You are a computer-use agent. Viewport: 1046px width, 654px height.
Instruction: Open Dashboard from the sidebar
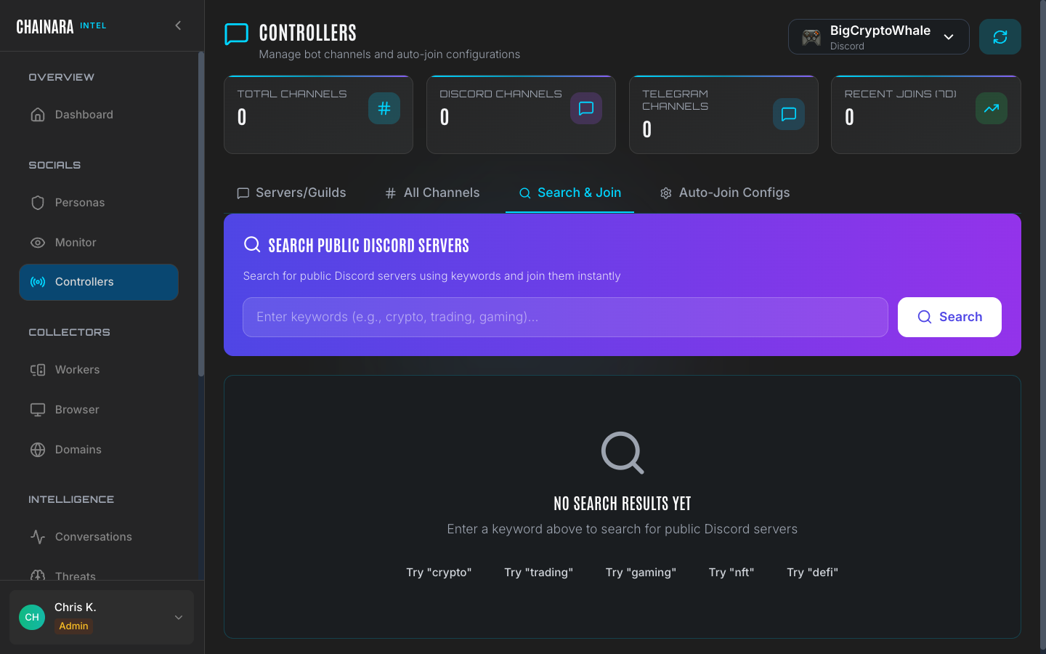99,115
